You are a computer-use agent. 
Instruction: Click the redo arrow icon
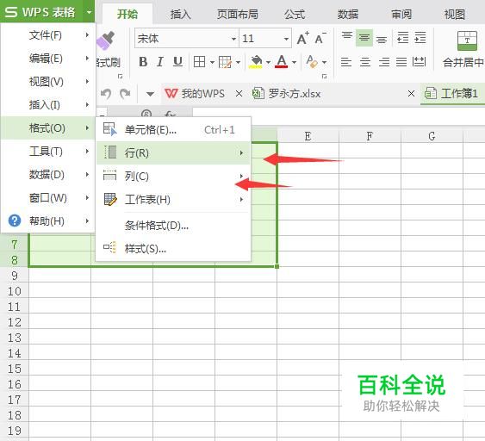pos(125,94)
